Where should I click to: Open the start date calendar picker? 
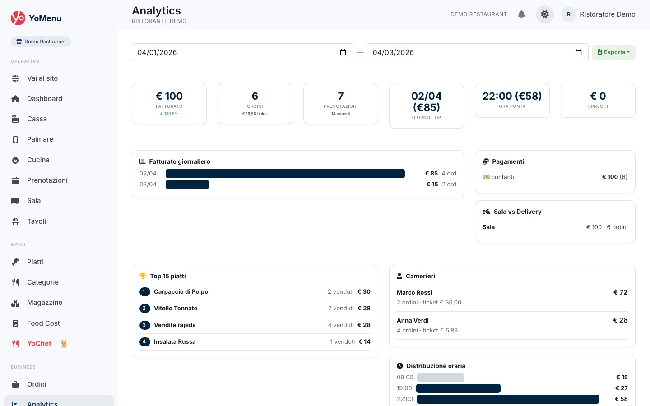click(x=343, y=52)
